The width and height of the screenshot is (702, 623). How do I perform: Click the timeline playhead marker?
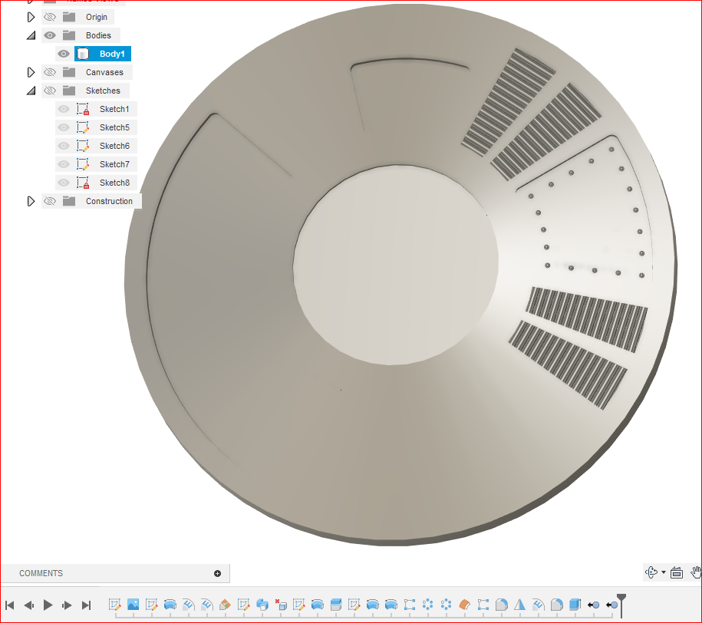click(x=621, y=600)
